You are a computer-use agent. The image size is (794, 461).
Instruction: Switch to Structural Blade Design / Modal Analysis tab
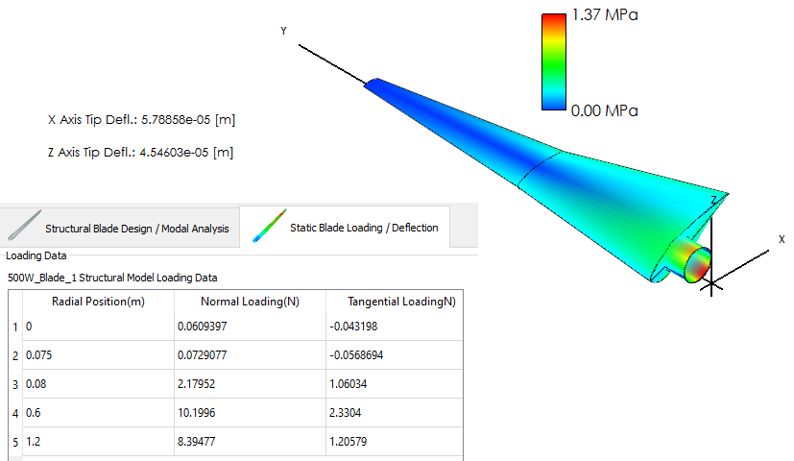point(120,228)
